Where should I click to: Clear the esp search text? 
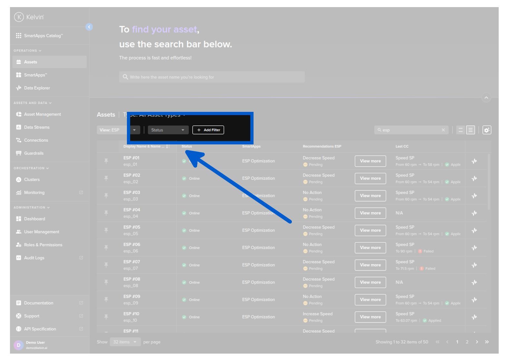[443, 130]
